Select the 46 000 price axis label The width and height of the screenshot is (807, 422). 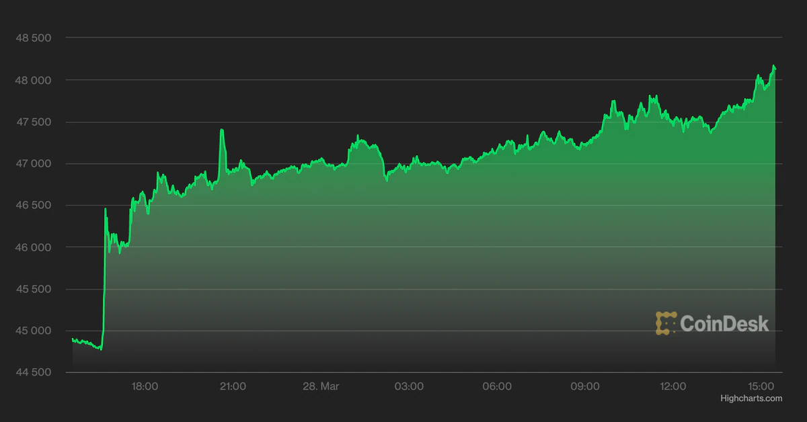tap(34, 247)
